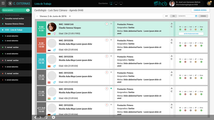Click the warning triangle on Claudia's row
214x120 pixels.
tap(172, 23)
